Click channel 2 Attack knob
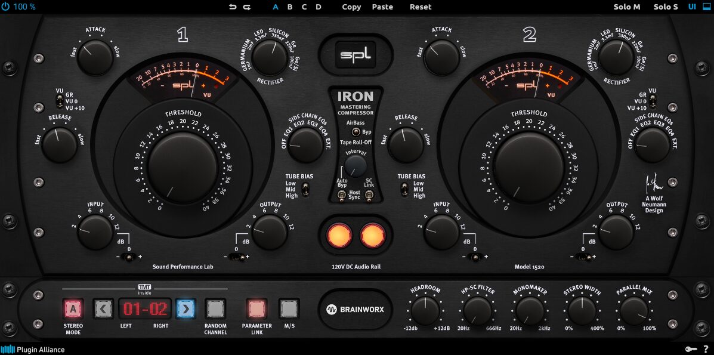The height and width of the screenshot is (355, 714). (x=441, y=57)
